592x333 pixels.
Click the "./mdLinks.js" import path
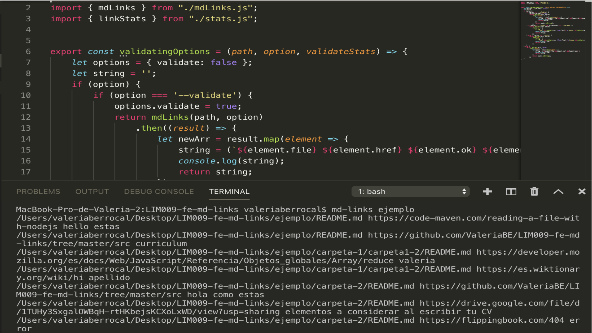coord(215,8)
